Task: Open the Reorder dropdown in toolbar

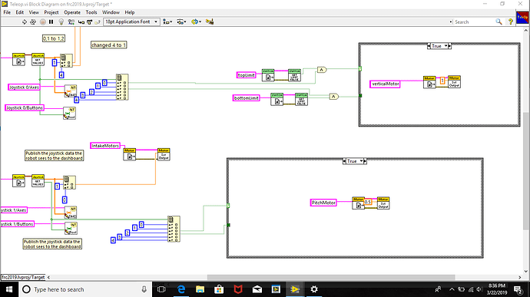Action: (x=196, y=21)
